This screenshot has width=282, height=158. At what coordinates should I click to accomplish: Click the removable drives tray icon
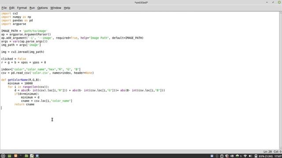232,156
